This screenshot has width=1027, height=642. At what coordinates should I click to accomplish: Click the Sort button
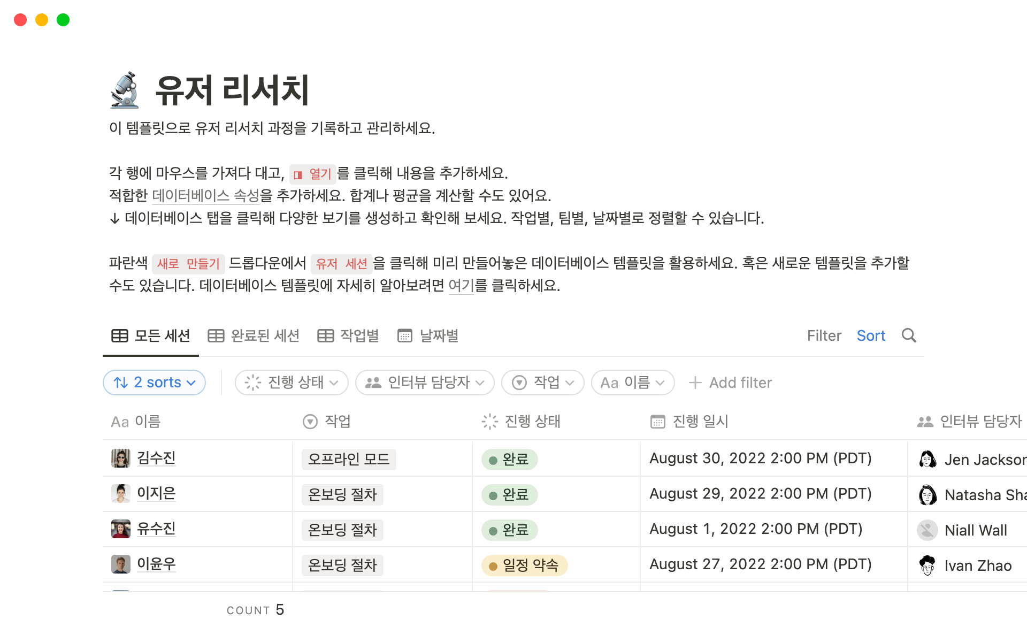click(871, 336)
